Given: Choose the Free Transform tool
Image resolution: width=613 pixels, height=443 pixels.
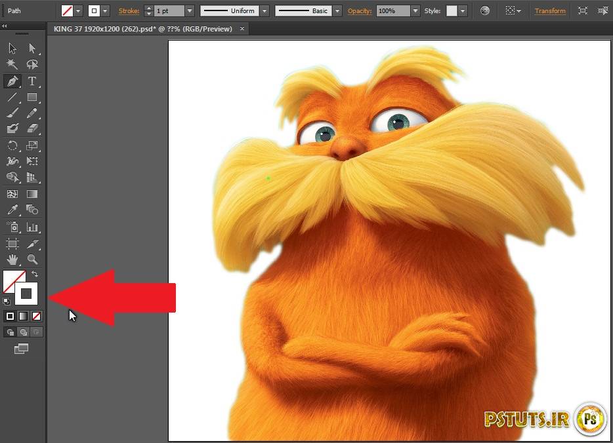Looking at the screenshot, I should click(32, 161).
